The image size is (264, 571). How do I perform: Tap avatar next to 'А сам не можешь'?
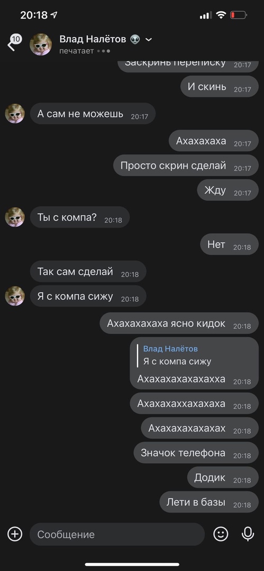coord(15,114)
